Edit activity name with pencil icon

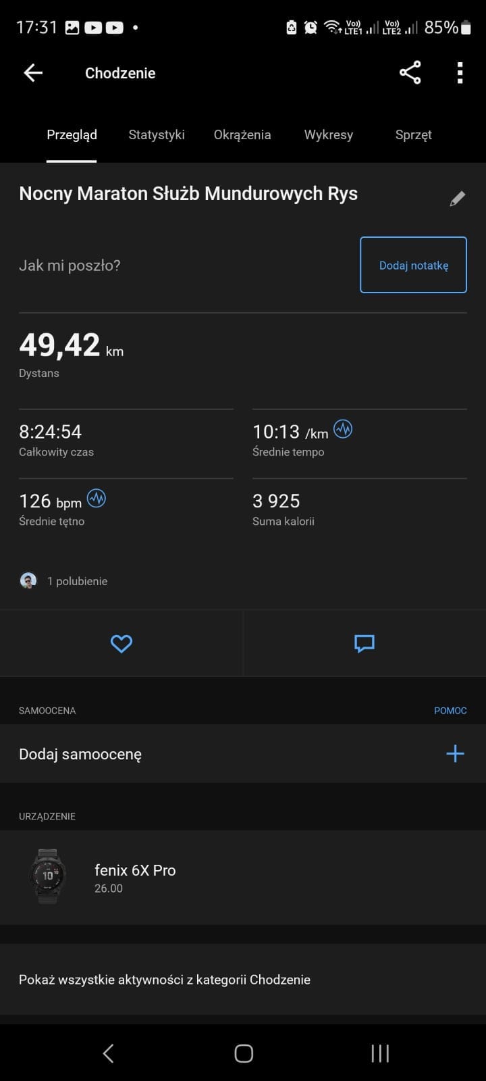(457, 199)
